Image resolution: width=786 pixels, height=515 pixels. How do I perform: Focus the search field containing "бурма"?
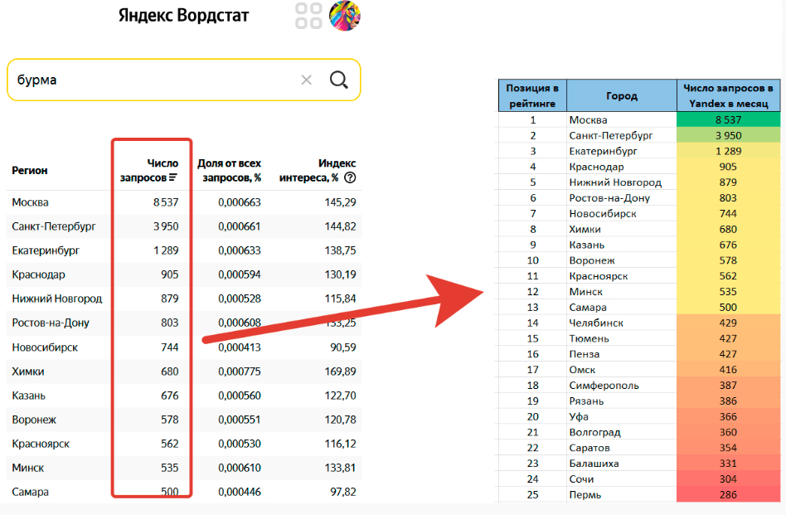(149, 80)
